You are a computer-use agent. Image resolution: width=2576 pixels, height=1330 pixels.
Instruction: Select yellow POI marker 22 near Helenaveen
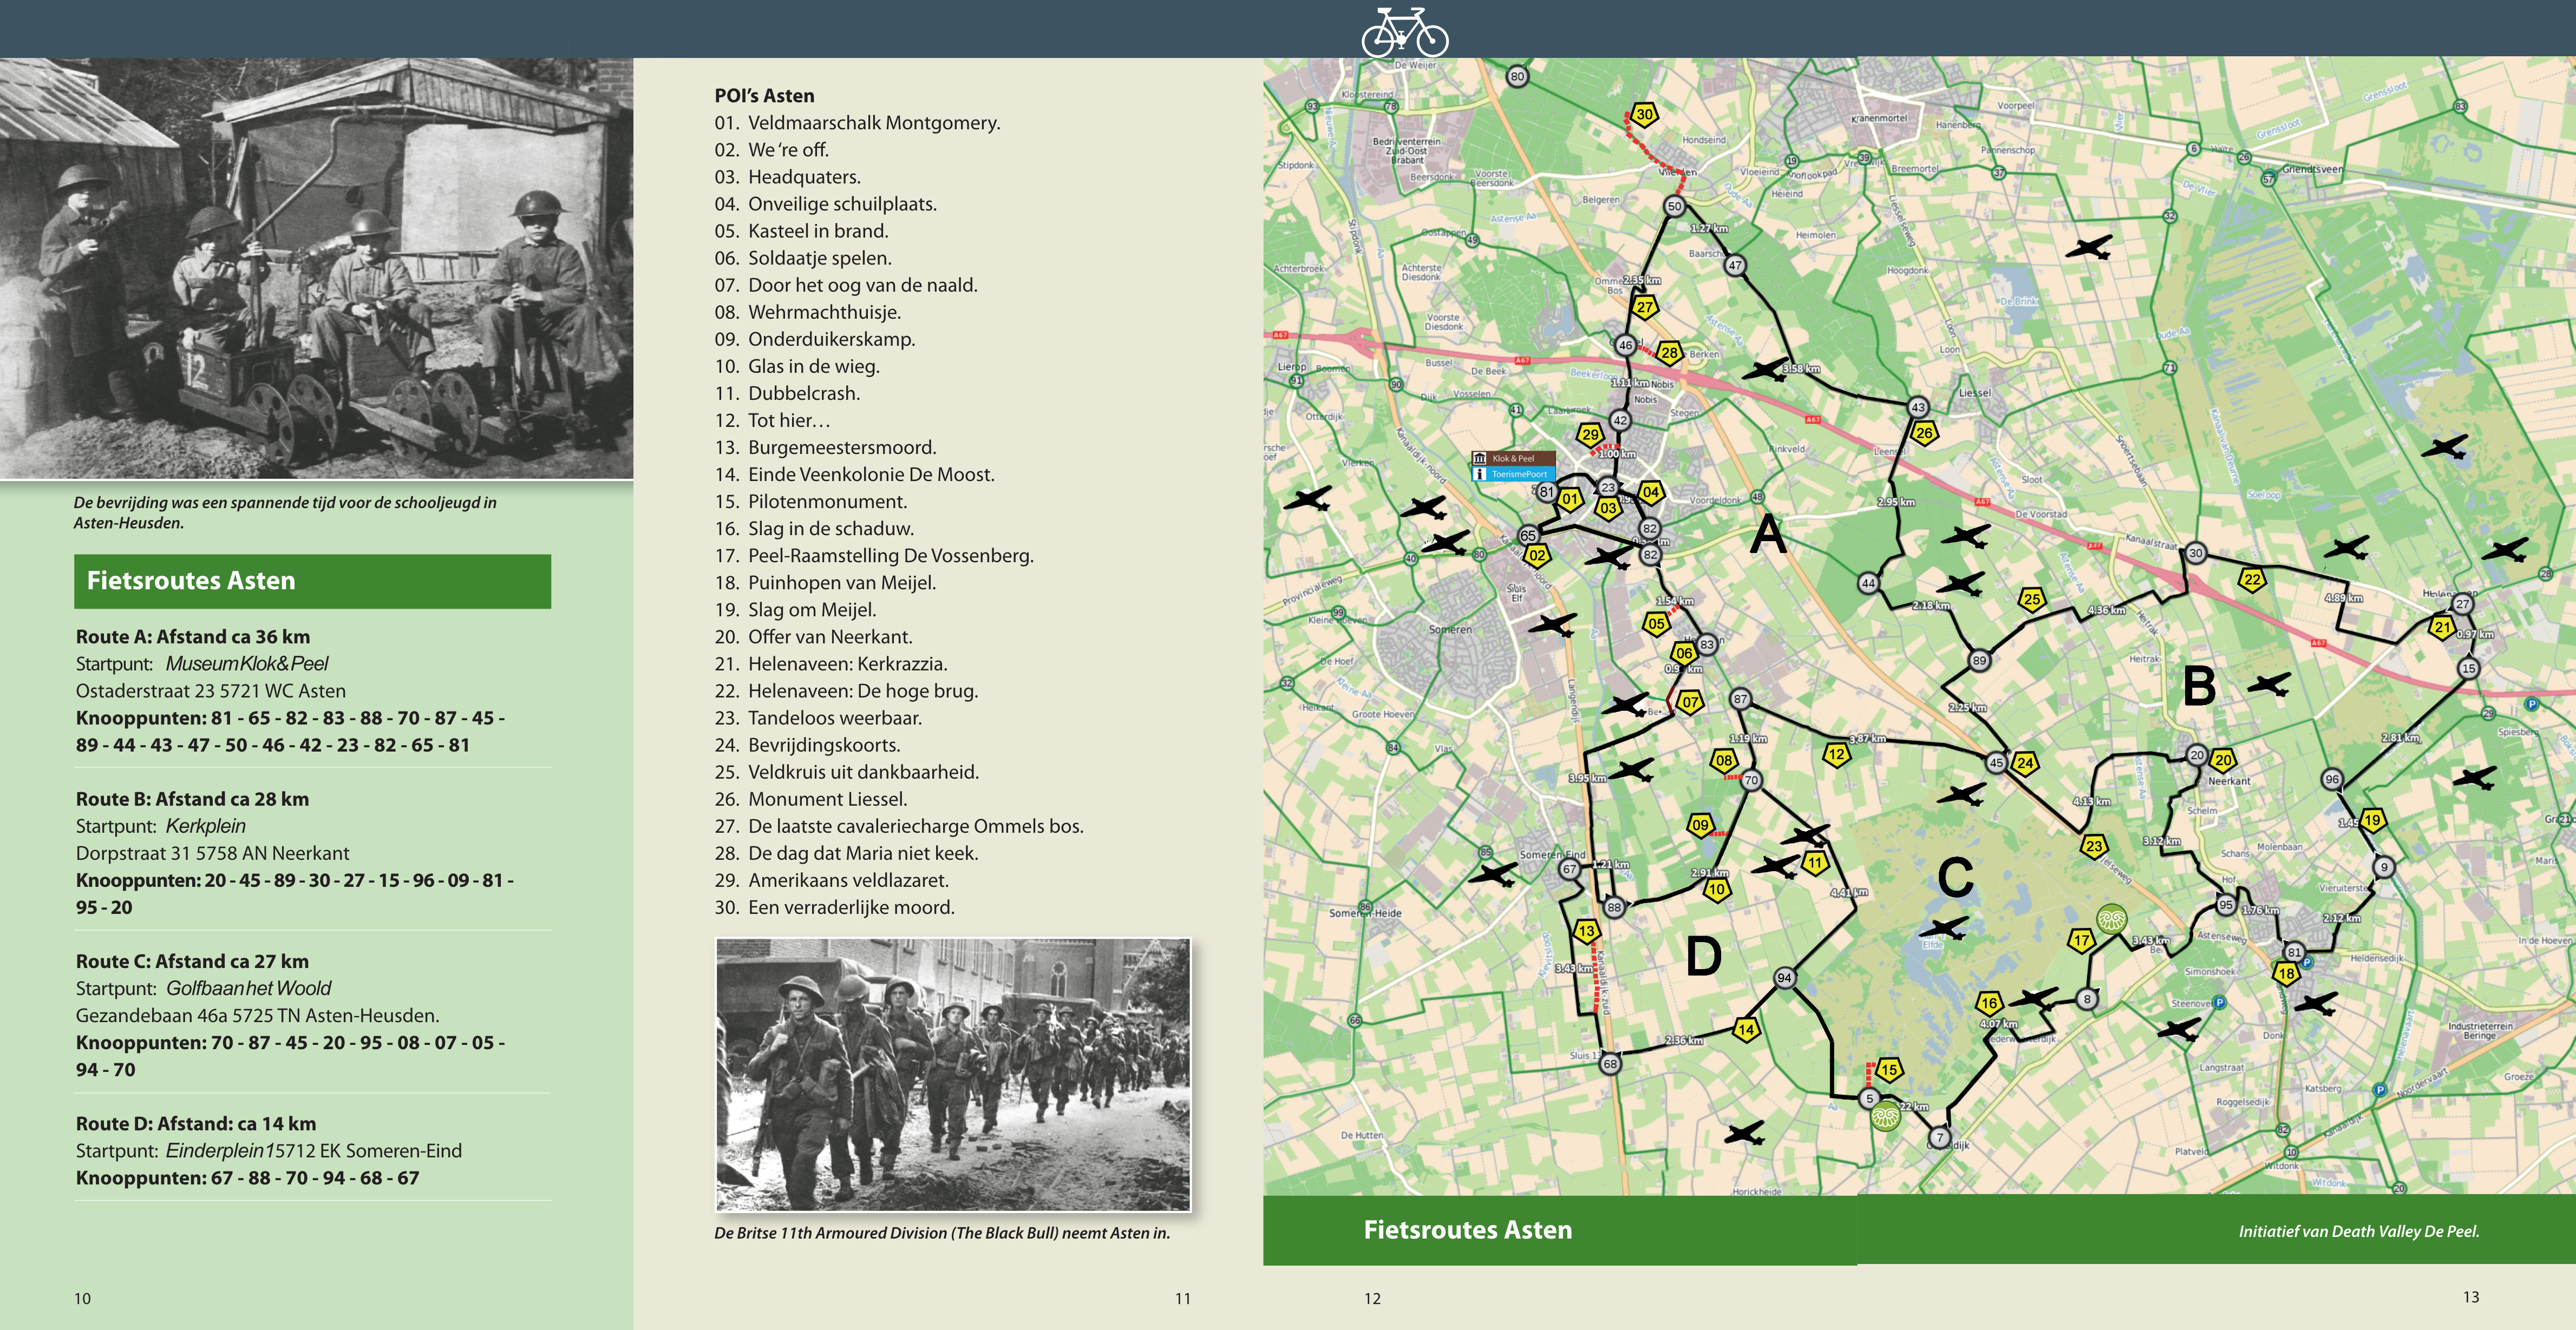pyautogui.click(x=2252, y=580)
